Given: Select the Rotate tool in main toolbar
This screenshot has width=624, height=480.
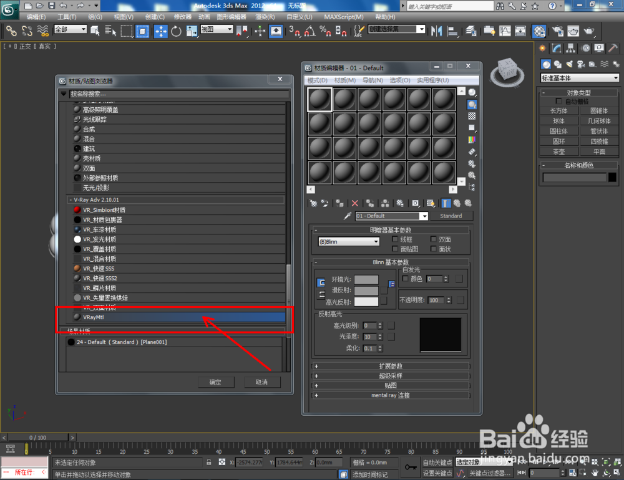Looking at the screenshot, I should (176, 31).
